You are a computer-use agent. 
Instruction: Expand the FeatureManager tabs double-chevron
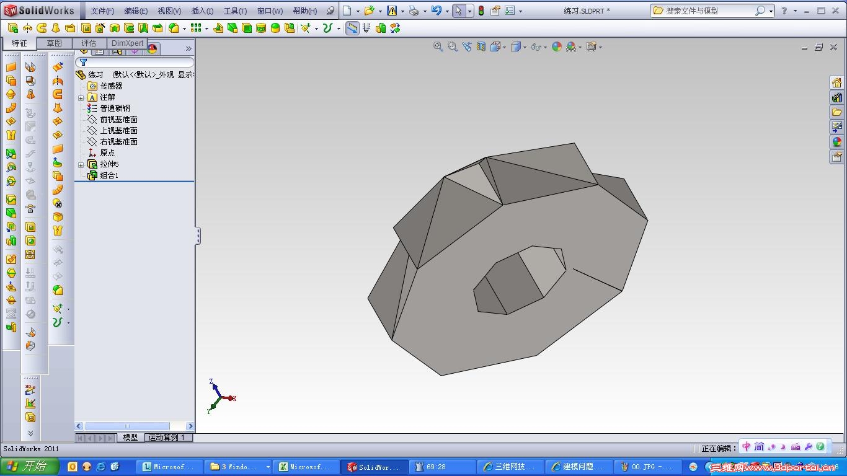tap(188, 48)
